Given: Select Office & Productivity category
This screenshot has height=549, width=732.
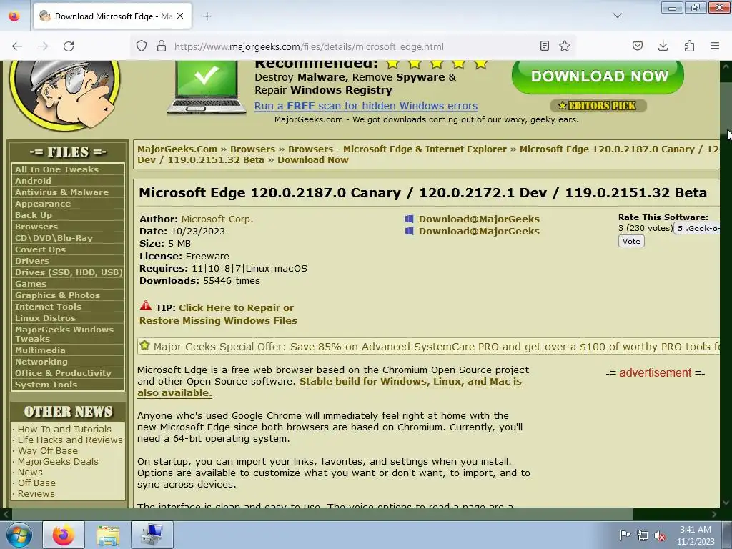Looking at the screenshot, I should point(63,373).
